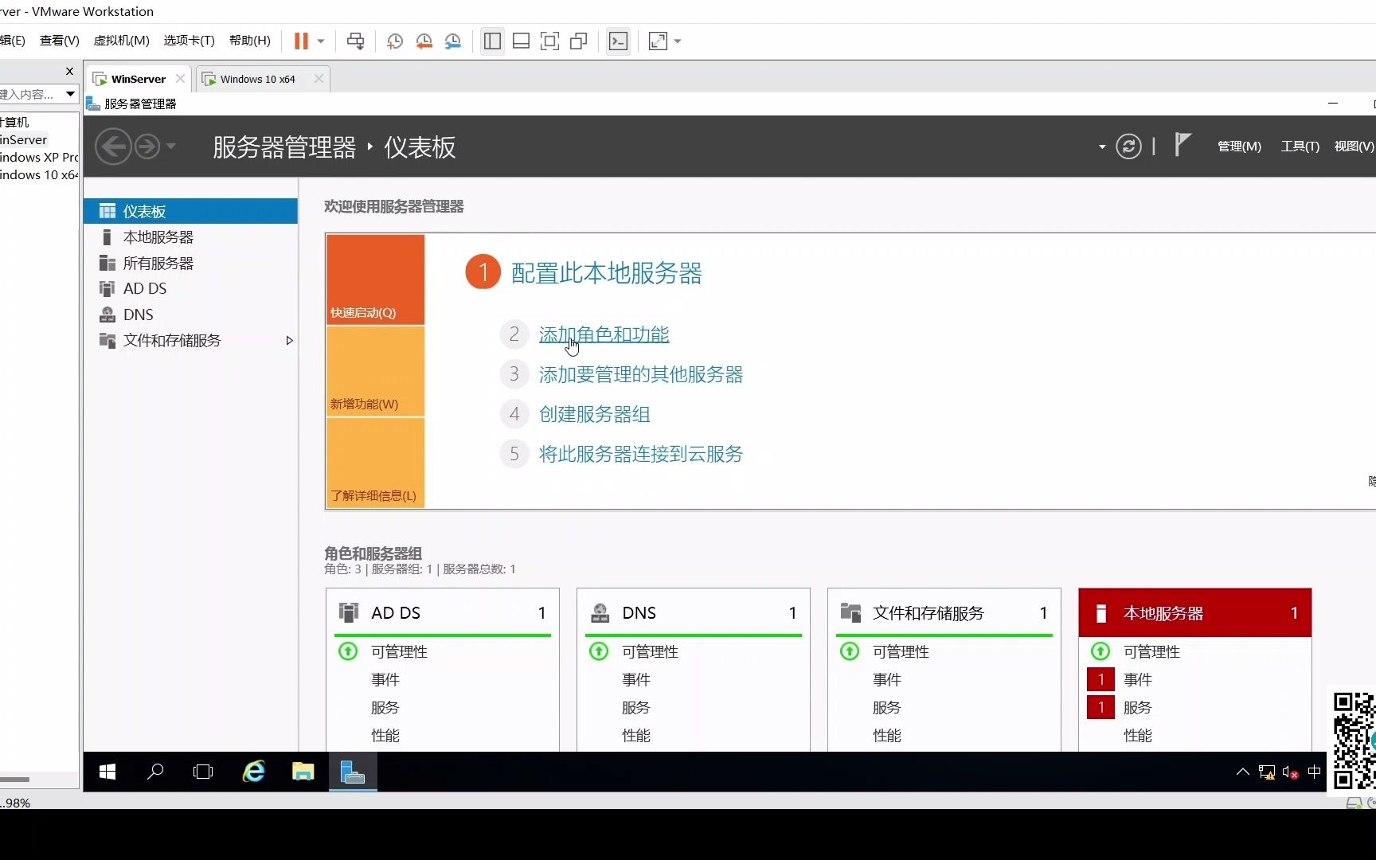The image size is (1376, 860).
Task: Select 仪表板 in the navigation pane
Action: (x=190, y=211)
